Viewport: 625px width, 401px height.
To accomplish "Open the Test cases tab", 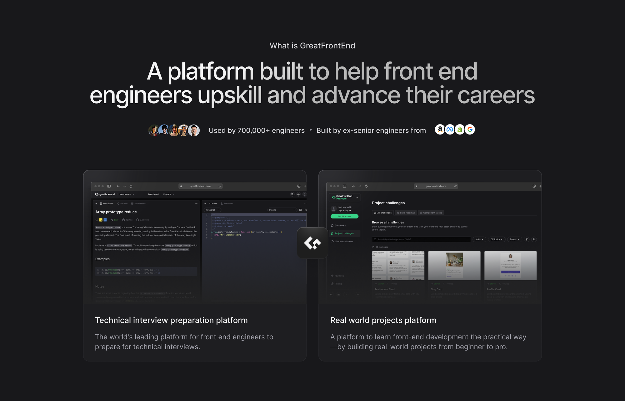I will 227,203.
